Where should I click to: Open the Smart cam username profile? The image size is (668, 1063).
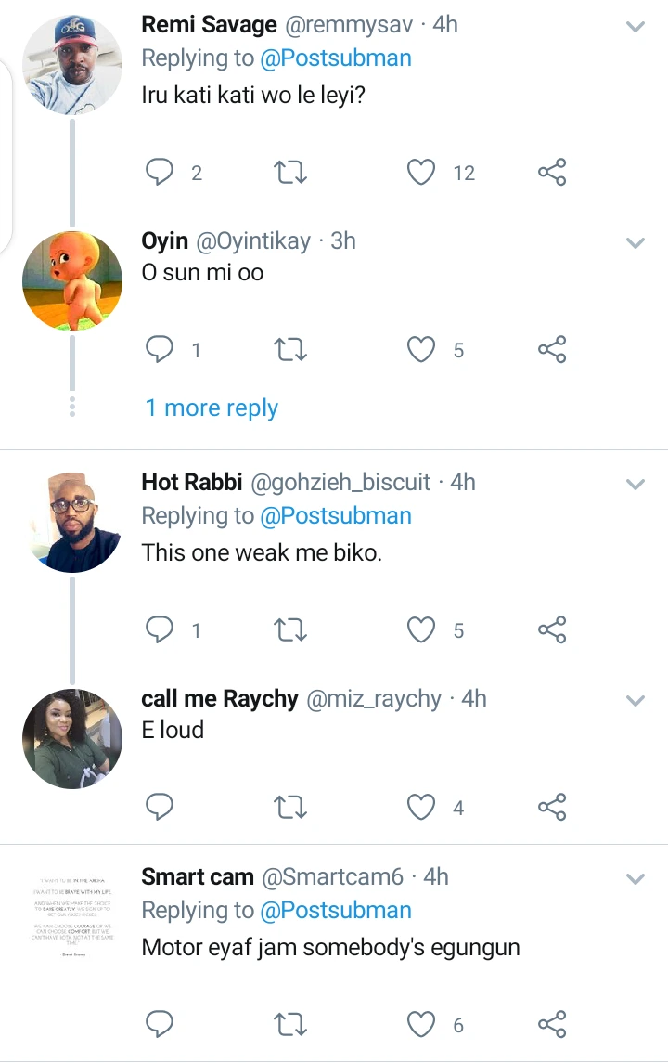[198, 876]
